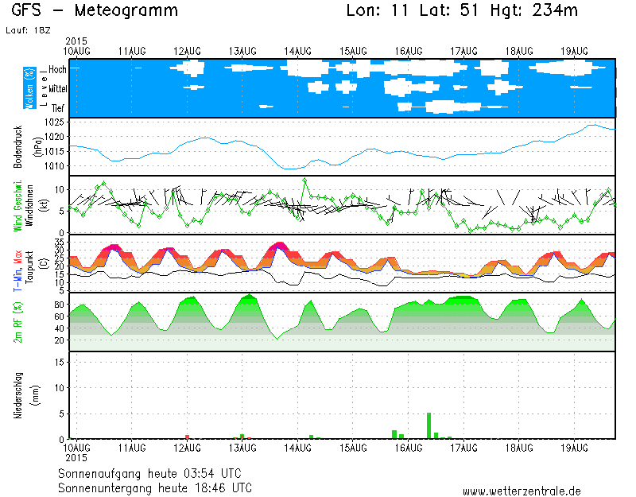Click the Tief cloud level label
The width and height of the screenshot is (636, 497).
coord(58,107)
